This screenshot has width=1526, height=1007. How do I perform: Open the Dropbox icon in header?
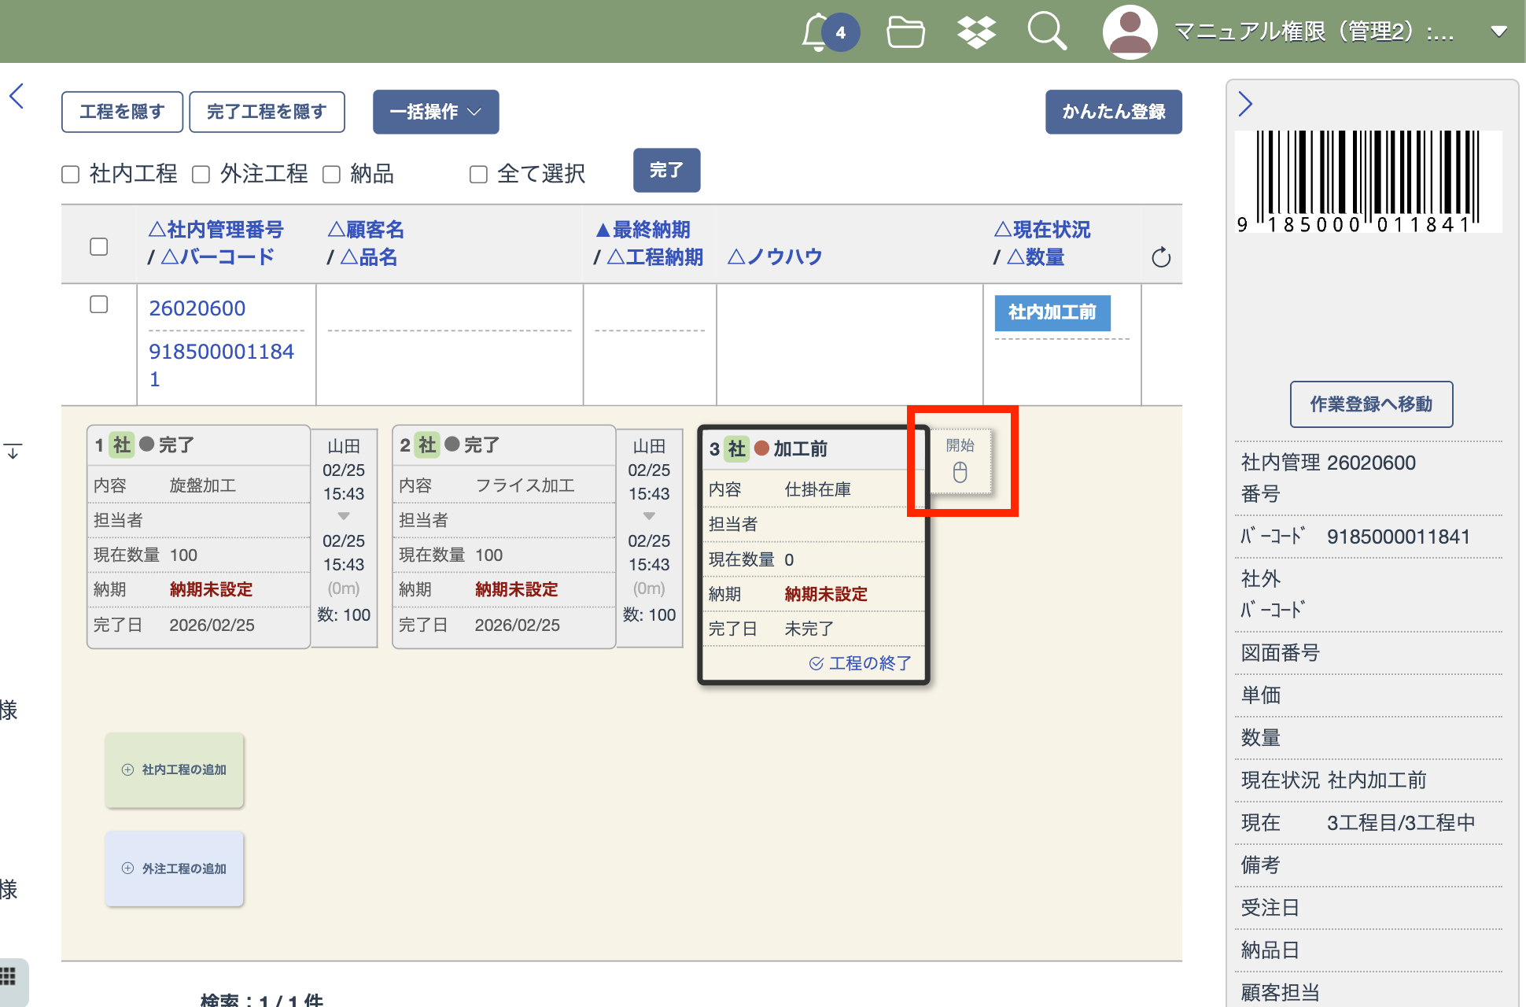[976, 32]
